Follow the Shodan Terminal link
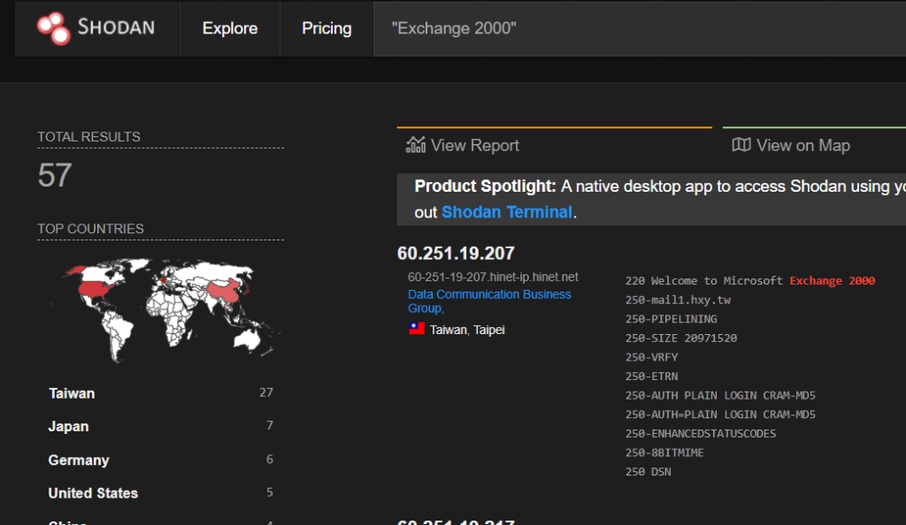Screen dimensions: 906x525 pos(507,212)
